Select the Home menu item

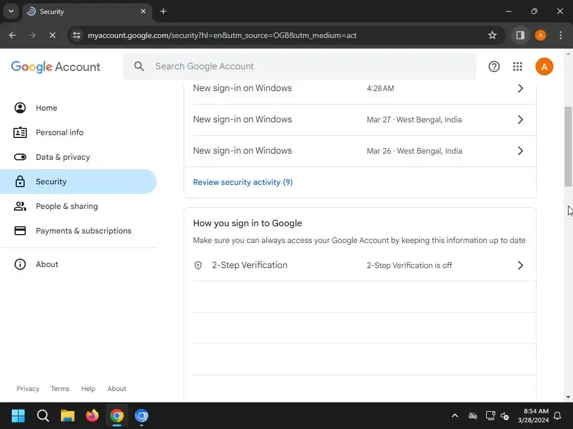(x=78, y=108)
